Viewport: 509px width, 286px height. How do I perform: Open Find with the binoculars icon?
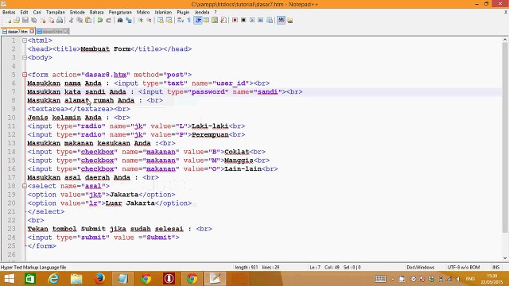point(120,20)
